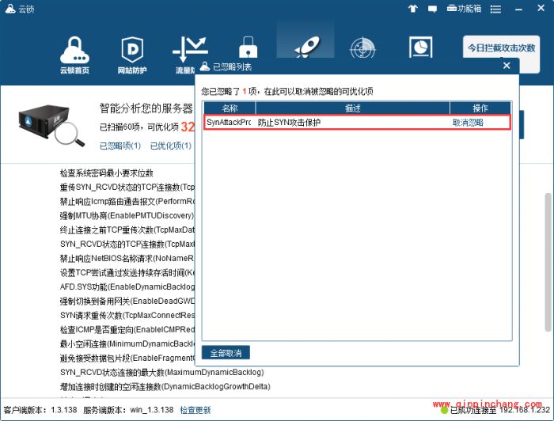
Task: Select 禁止响应Icmp路由通告报文 item
Action: 127,201
